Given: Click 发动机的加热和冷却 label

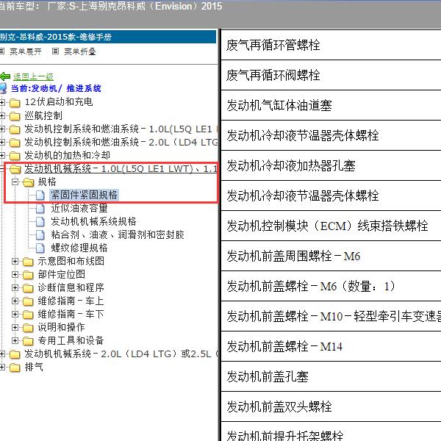Looking at the screenshot, I should click(67, 155).
